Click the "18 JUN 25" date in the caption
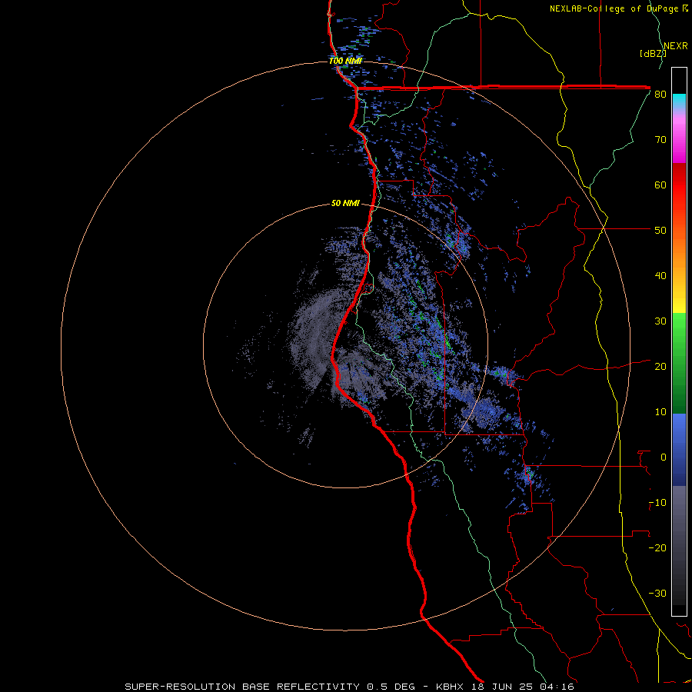Viewport: 692px width, 692px height. coord(503,687)
